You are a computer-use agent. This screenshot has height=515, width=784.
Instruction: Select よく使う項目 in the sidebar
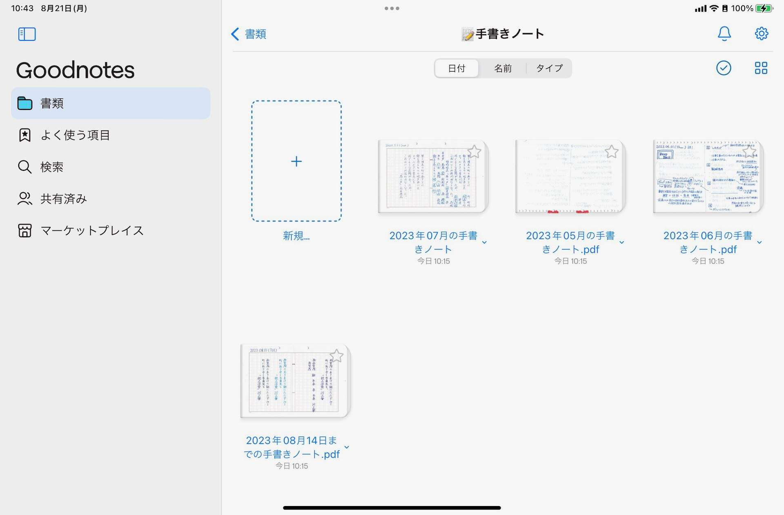click(x=111, y=135)
